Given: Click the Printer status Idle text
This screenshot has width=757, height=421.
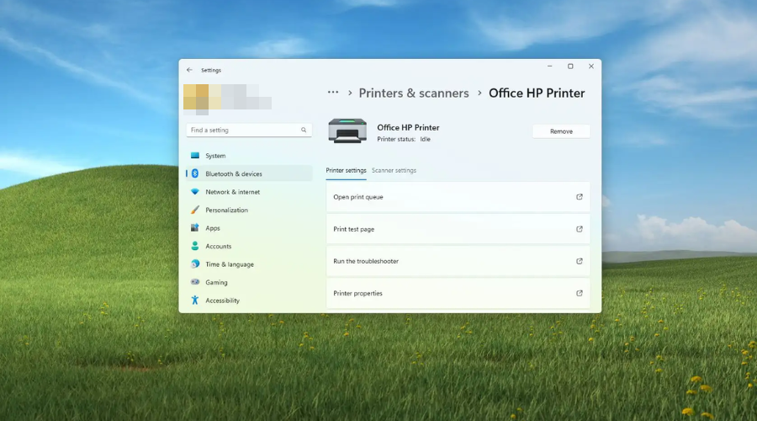Looking at the screenshot, I should 404,139.
